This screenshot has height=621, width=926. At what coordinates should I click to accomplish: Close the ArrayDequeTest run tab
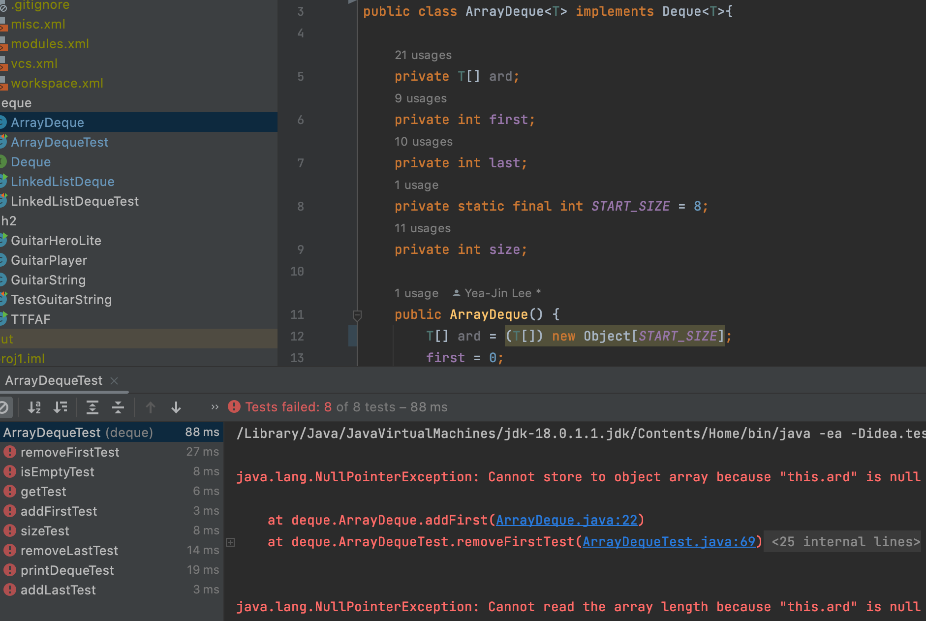tap(115, 381)
